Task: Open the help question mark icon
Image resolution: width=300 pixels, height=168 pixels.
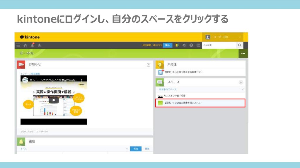Action: pyautogui.click(x=191, y=45)
